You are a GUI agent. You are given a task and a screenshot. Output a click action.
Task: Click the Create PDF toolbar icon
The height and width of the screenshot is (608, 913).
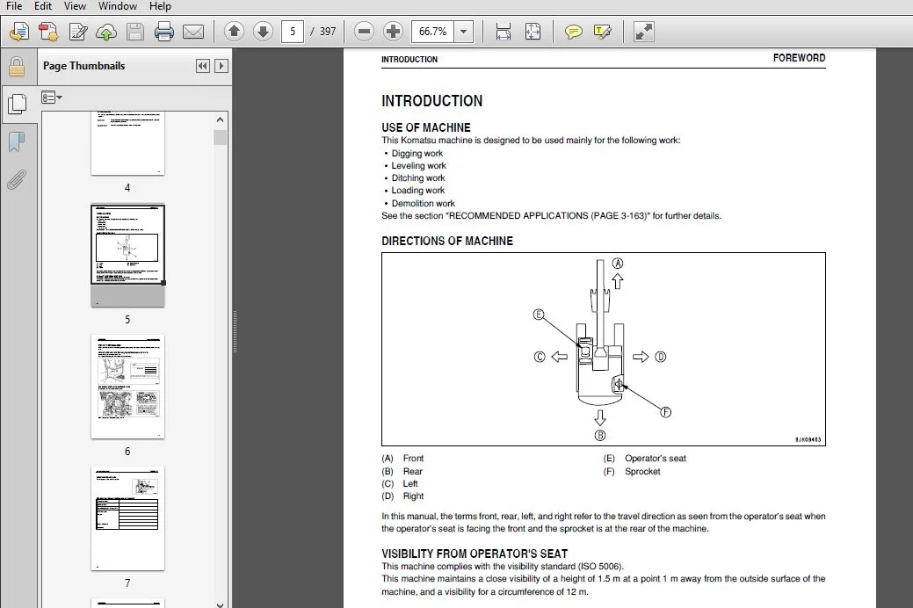(x=48, y=32)
